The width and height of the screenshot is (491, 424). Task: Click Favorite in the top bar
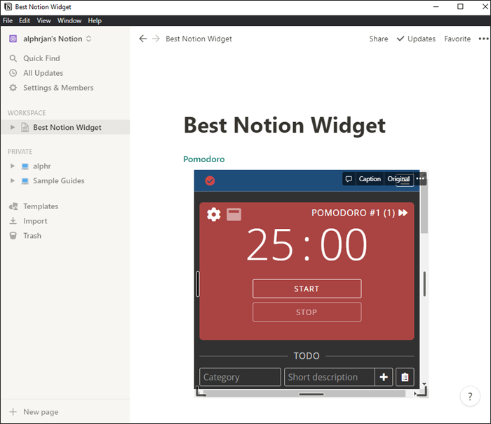pyautogui.click(x=457, y=39)
